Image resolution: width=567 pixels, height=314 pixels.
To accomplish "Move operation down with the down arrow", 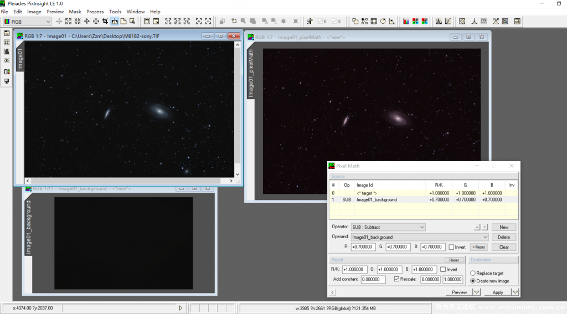I will click(485, 227).
